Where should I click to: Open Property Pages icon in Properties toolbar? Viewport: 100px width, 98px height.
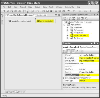pos(82,51)
